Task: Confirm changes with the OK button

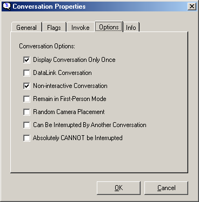Action: pyautogui.click(x=118, y=188)
